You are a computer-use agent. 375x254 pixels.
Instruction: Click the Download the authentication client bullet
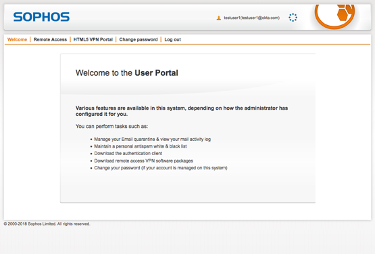128,154
